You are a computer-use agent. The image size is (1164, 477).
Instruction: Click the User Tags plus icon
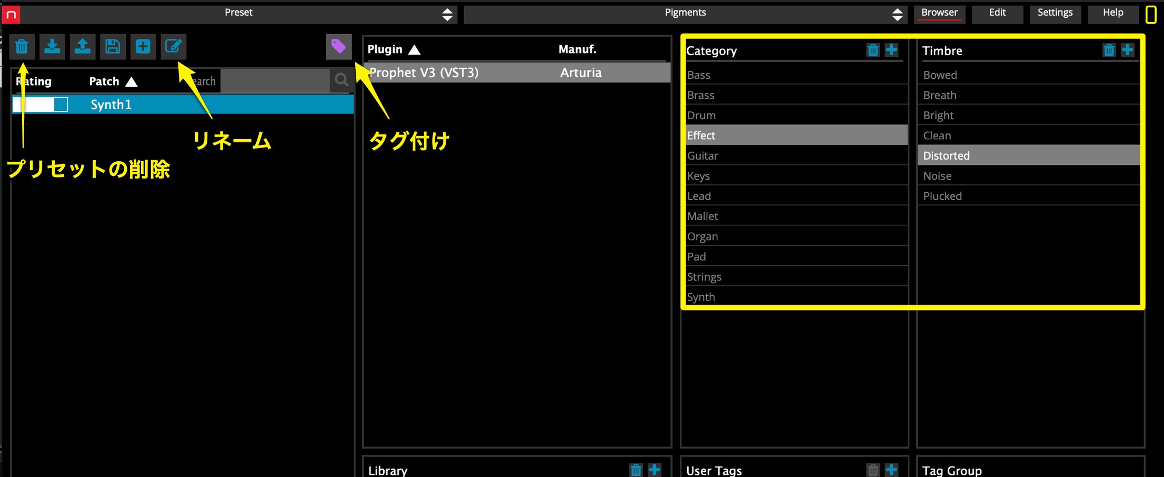coord(891,470)
